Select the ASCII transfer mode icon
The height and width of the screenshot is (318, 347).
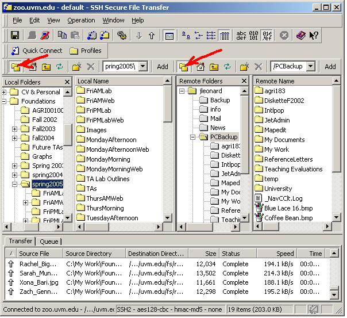coord(242,36)
